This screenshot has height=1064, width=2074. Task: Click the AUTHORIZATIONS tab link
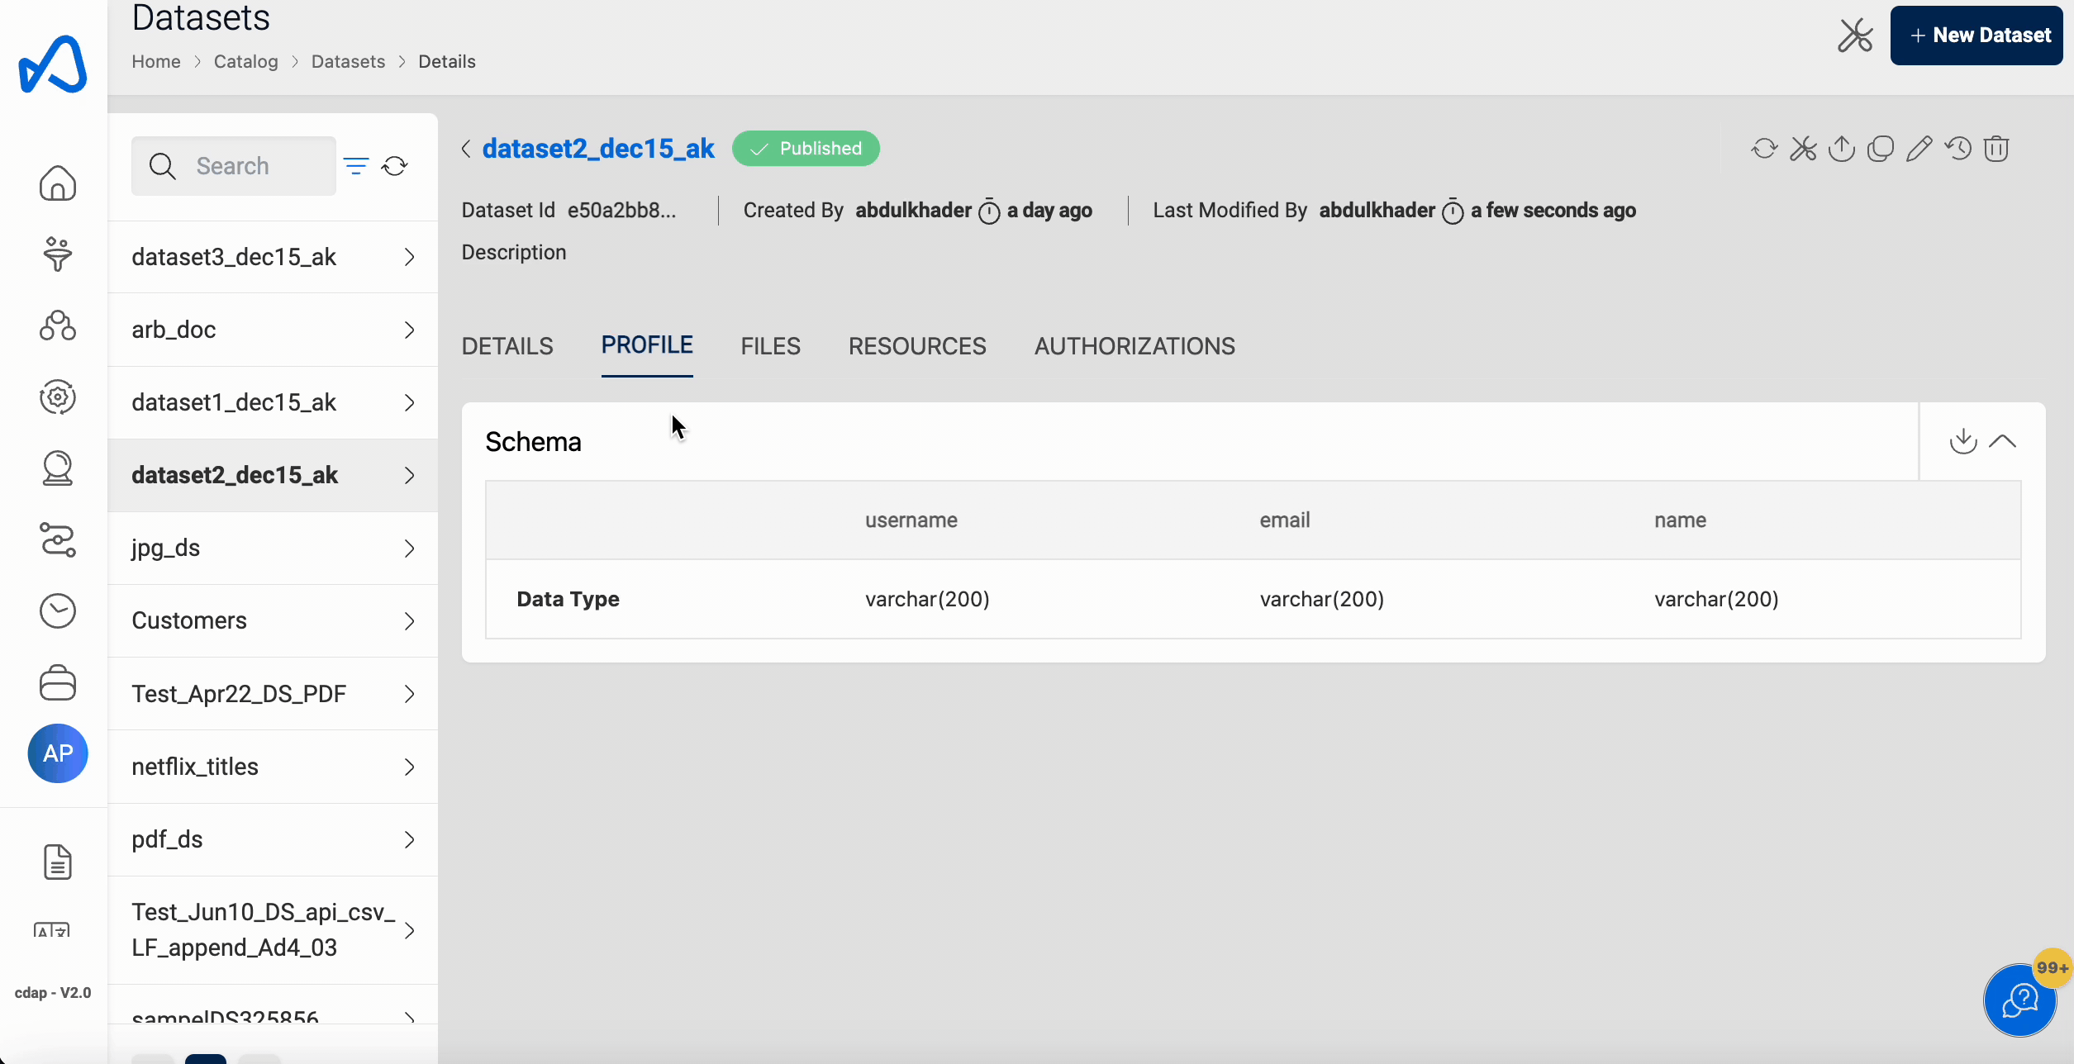click(x=1135, y=346)
